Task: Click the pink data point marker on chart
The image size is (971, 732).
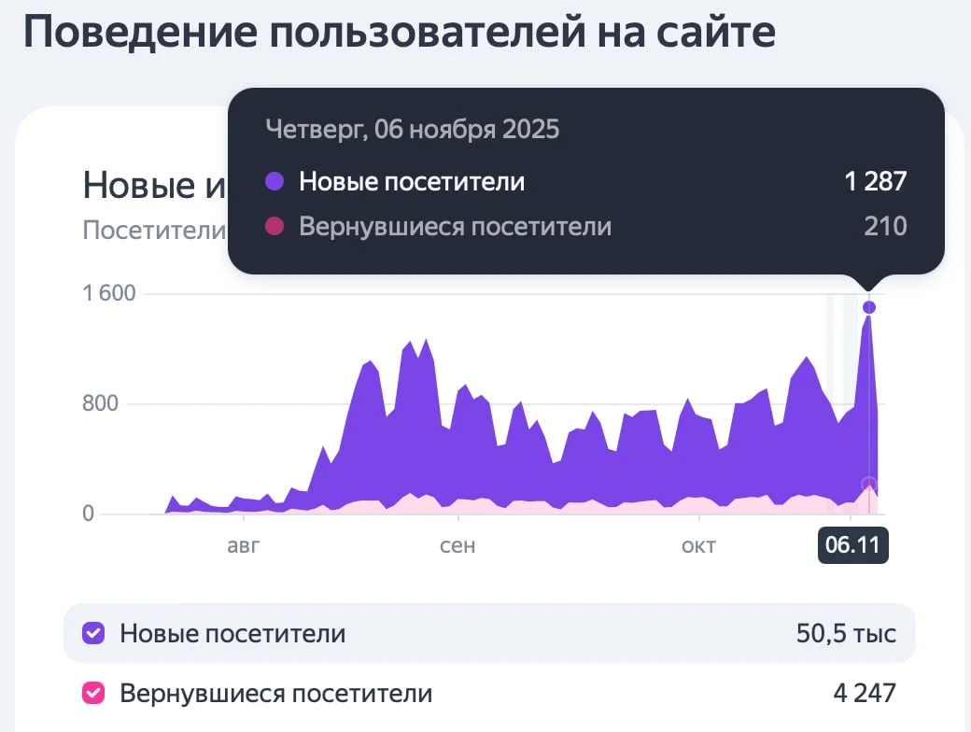Action: tap(869, 484)
